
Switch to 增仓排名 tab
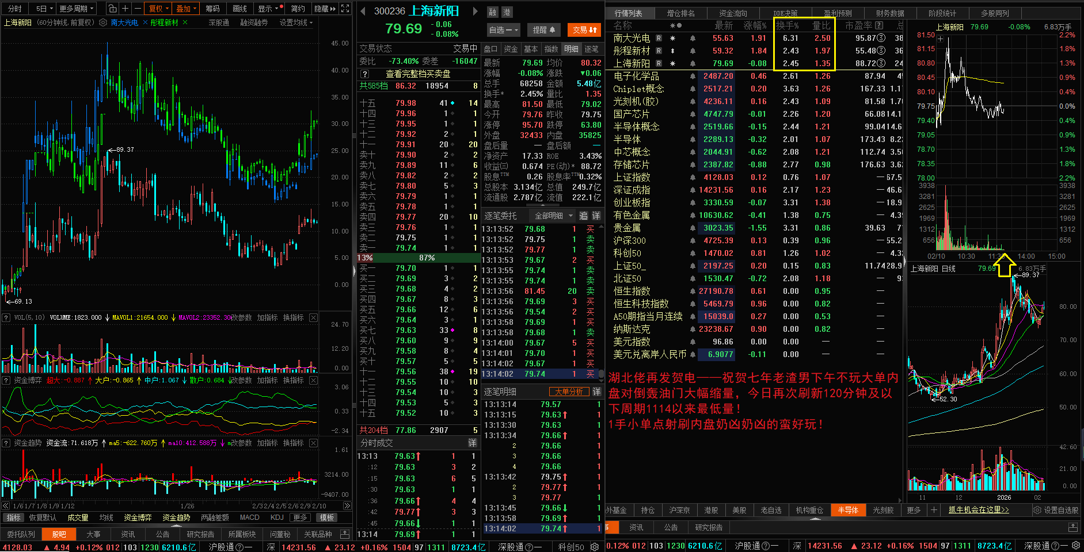click(x=681, y=13)
